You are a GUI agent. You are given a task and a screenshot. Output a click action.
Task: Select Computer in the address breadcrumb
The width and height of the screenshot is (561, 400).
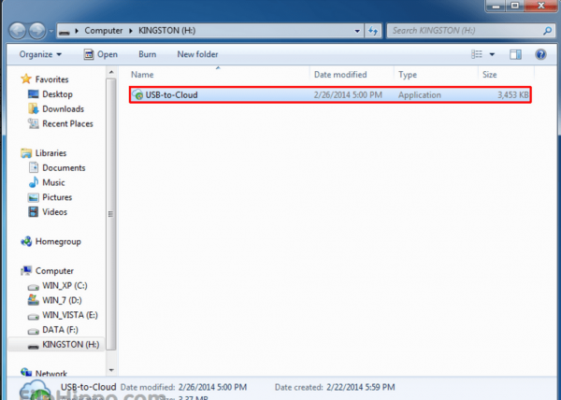[x=104, y=31]
